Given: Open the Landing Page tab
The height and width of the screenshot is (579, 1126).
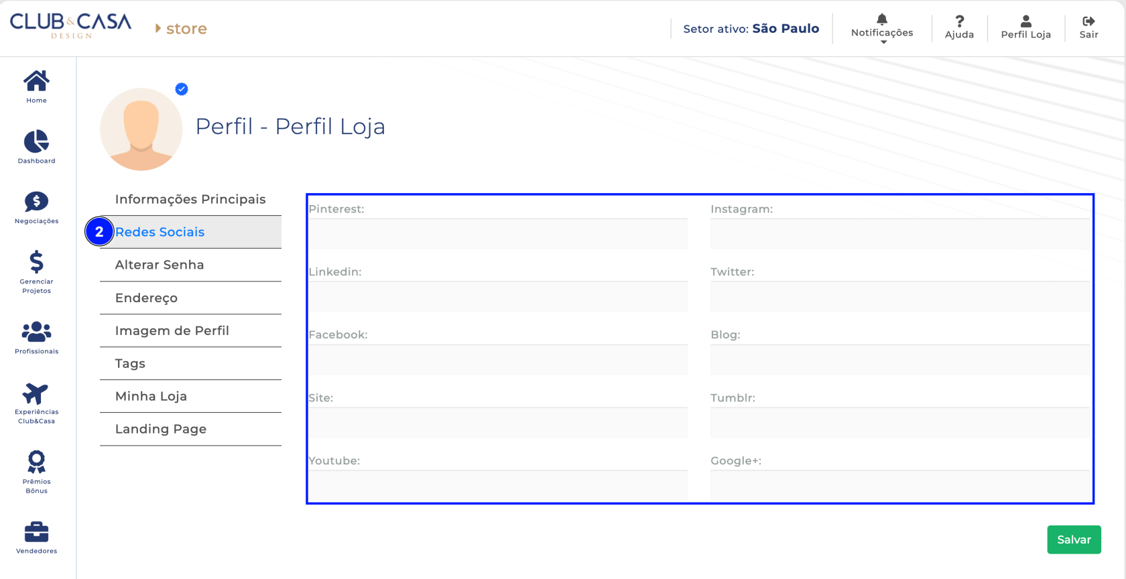Looking at the screenshot, I should [161, 429].
